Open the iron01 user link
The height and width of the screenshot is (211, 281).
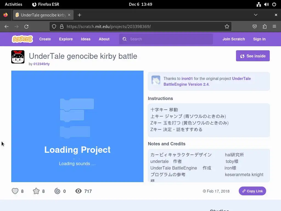tap(187, 79)
